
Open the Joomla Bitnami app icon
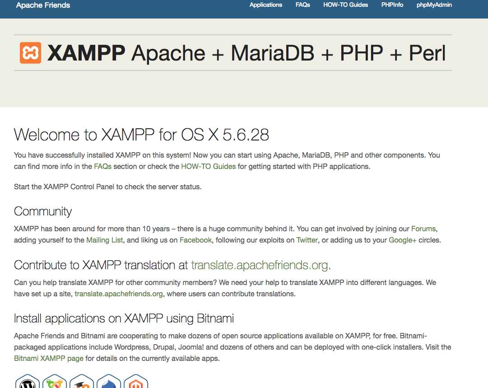pyautogui.click(x=55, y=381)
